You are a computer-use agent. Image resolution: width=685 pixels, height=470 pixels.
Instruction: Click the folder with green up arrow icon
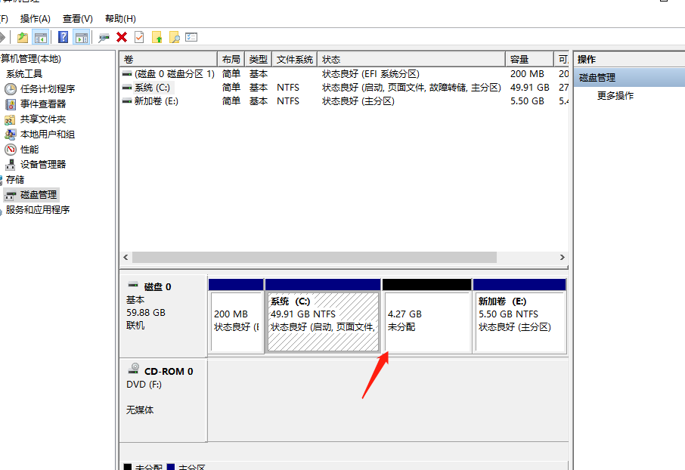click(x=157, y=36)
